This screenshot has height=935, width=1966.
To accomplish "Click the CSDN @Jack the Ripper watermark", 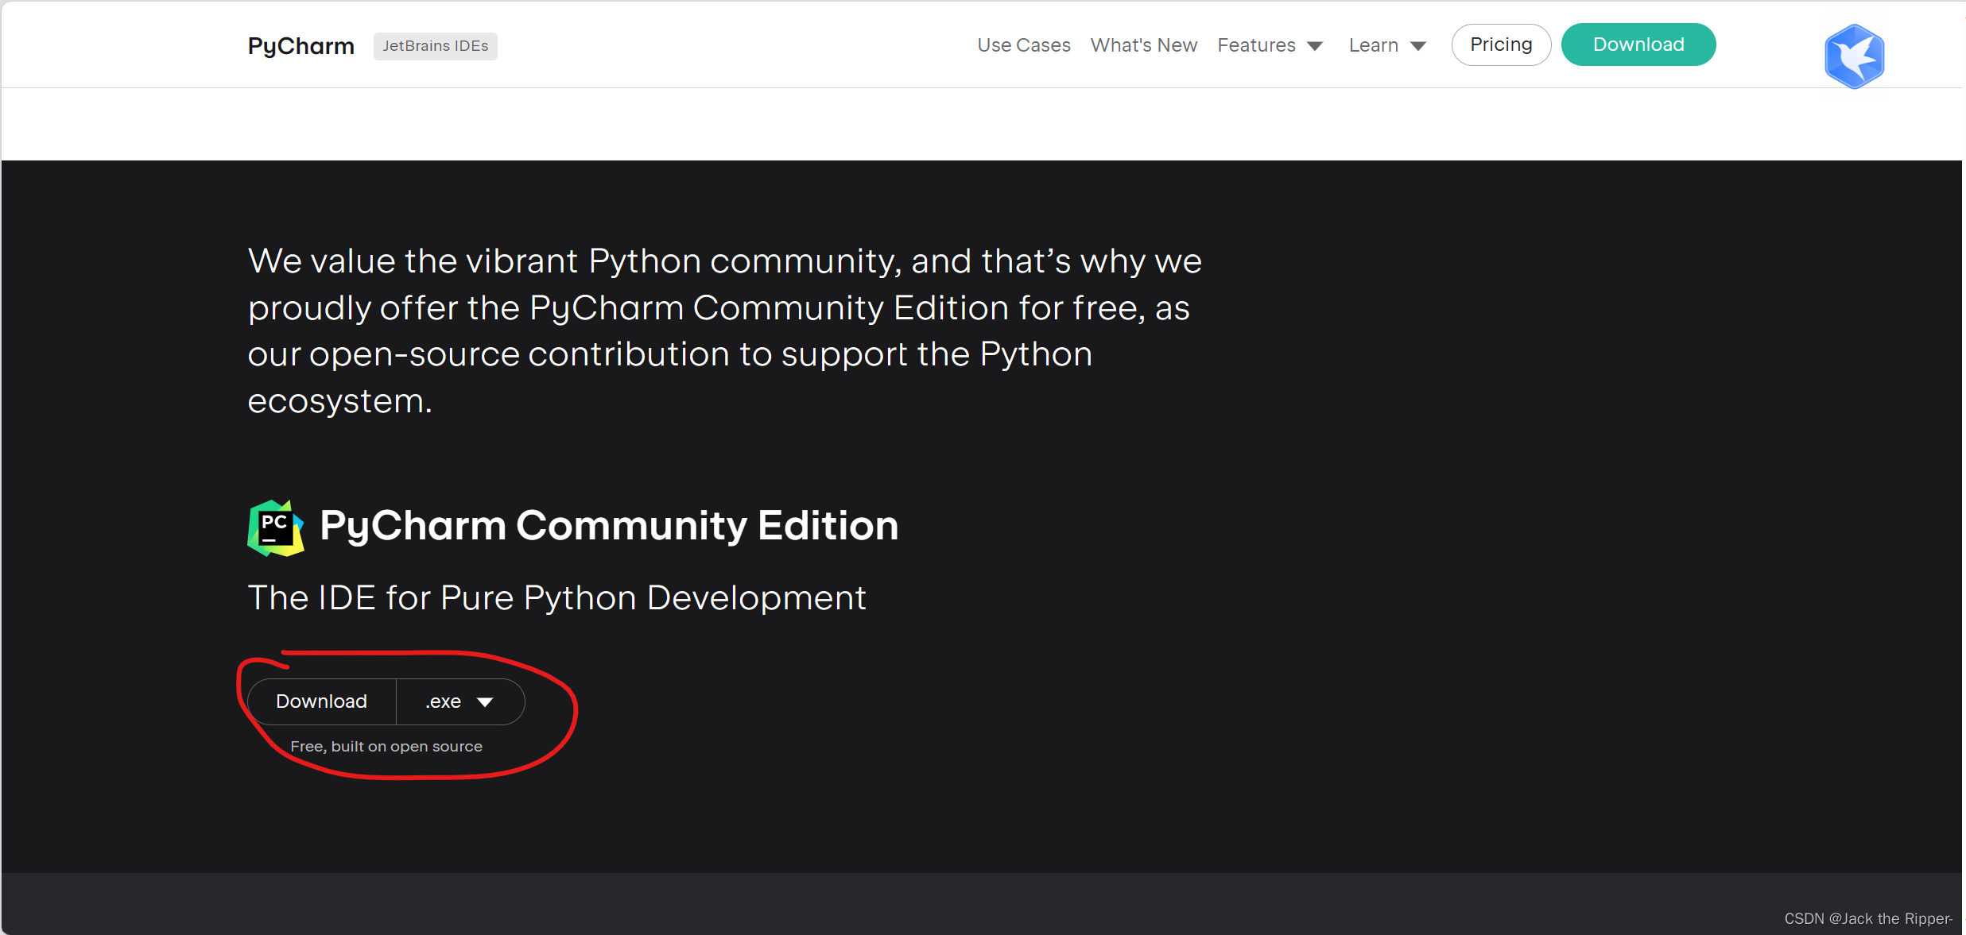I will 1867,918.
